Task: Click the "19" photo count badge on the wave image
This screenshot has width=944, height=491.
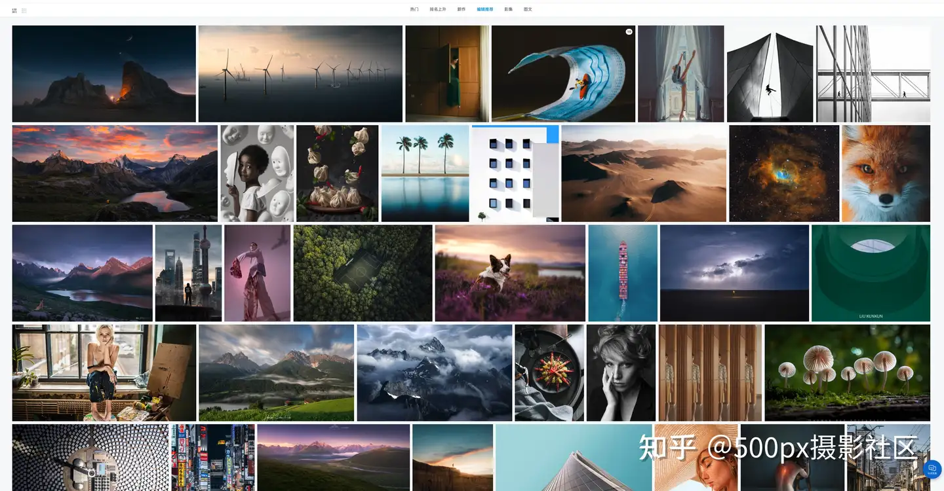Action: point(629,31)
